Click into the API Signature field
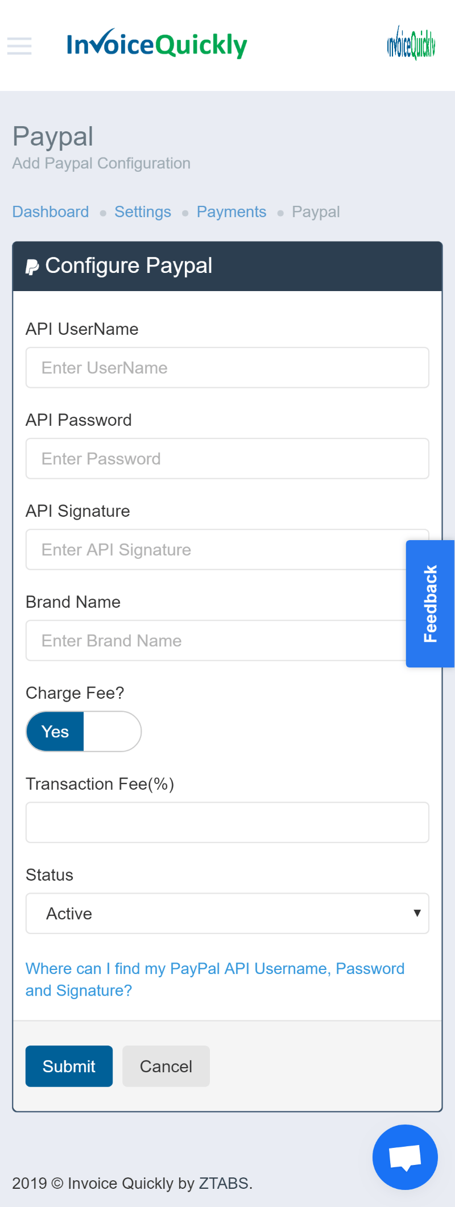 (x=216, y=550)
